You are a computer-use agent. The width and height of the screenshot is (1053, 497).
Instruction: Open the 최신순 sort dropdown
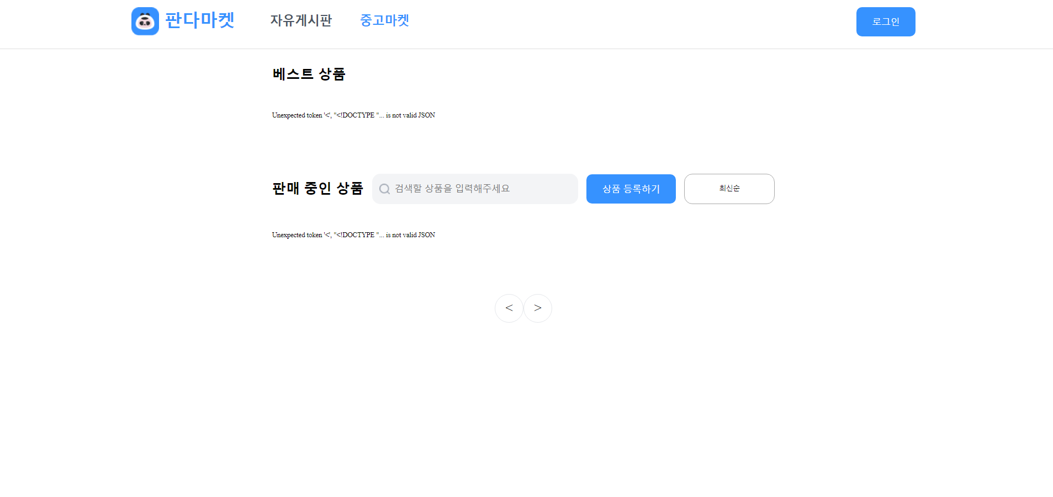[729, 189]
